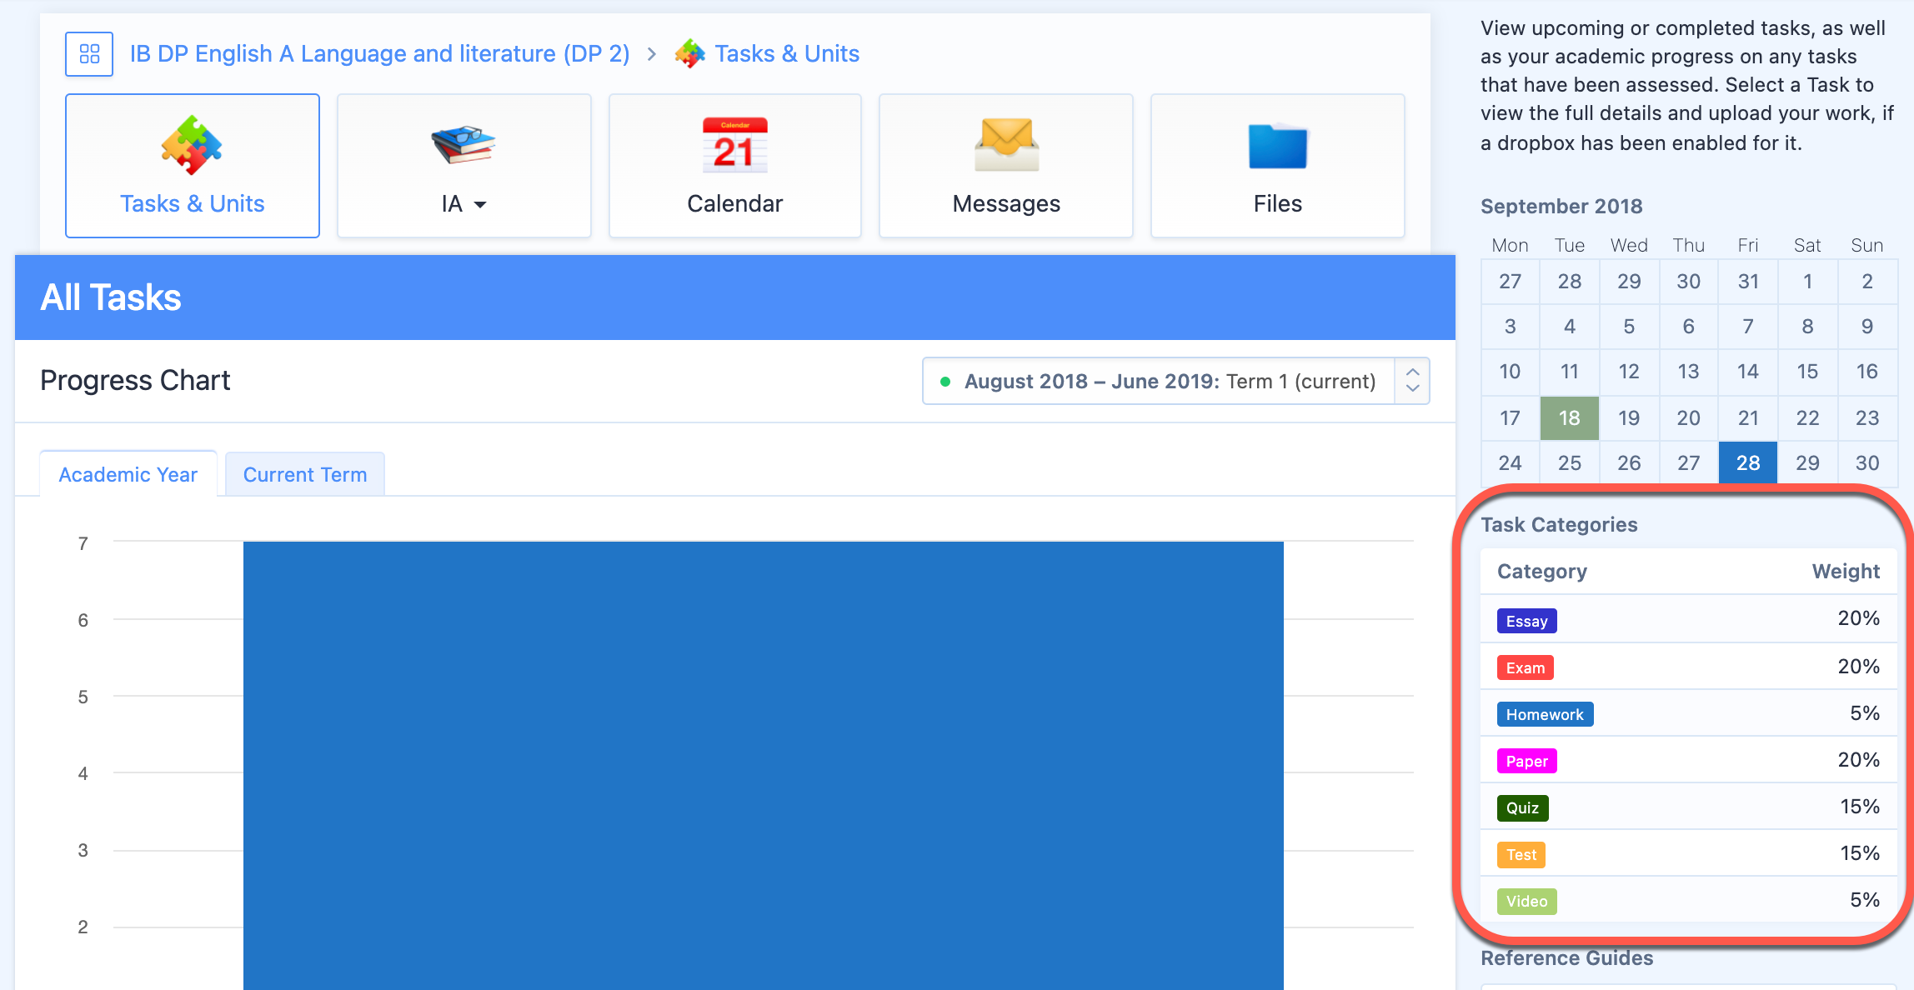Image resolution: width=1914 pixels, height=990 pixels.
Task: Click the blue progress chart bar
Action: click(x=763, y=765)
